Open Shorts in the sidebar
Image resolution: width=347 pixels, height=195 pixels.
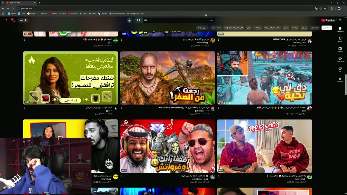point(340,39)
